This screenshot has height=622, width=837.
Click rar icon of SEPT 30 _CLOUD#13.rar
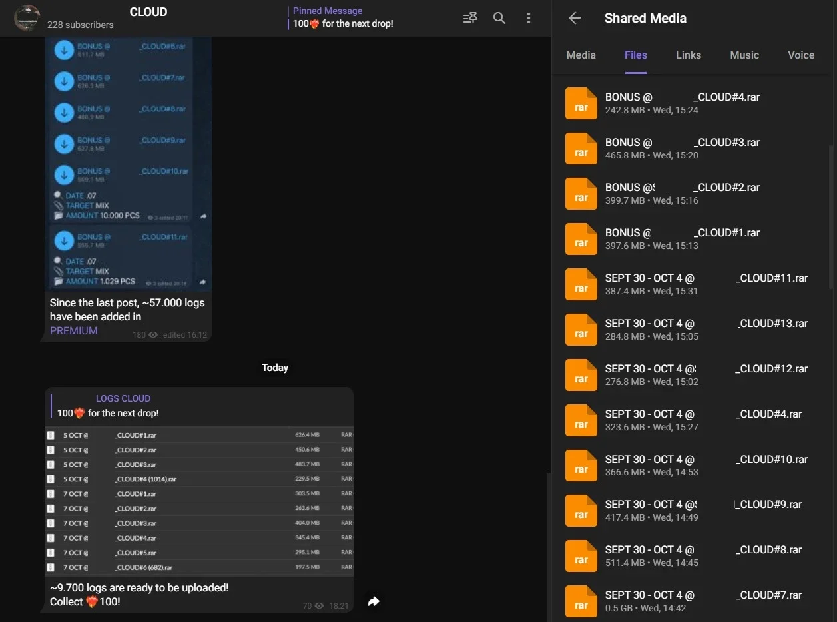click(581, 330)
